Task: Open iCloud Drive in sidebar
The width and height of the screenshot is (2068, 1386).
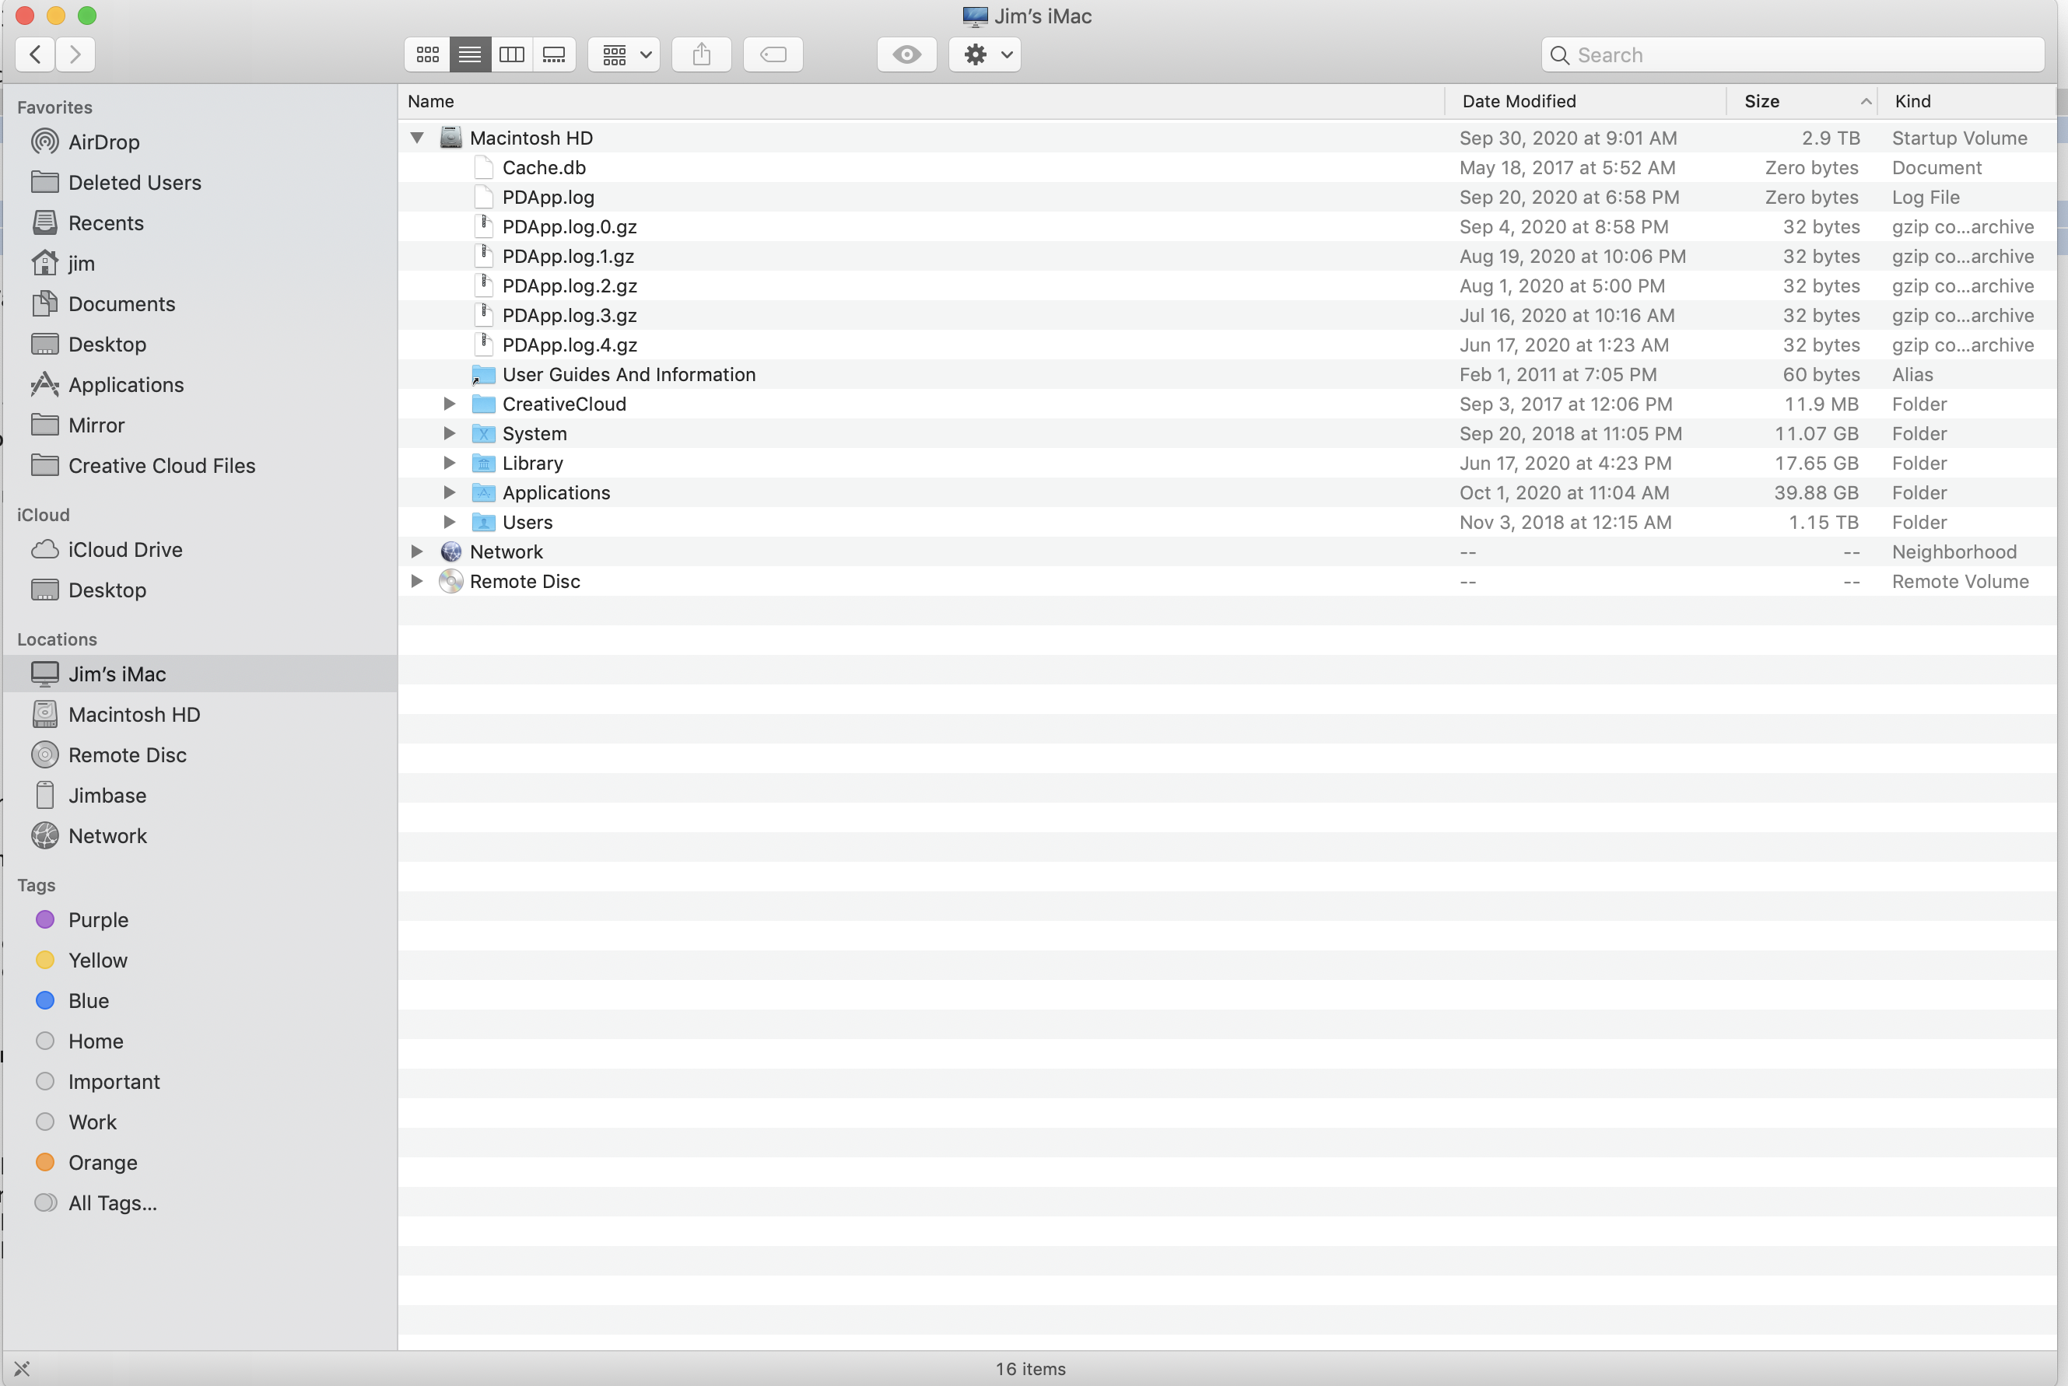Action: [124, 550]
